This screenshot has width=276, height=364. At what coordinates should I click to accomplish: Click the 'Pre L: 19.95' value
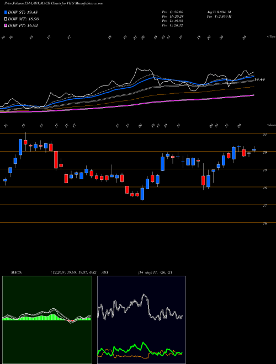click(172, 21)
